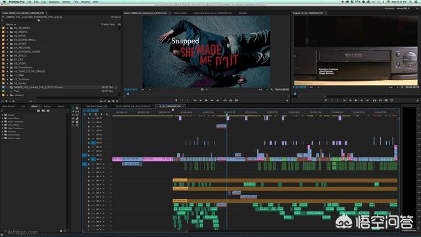Click trash Clear icon in Project panel

point(117,101)
